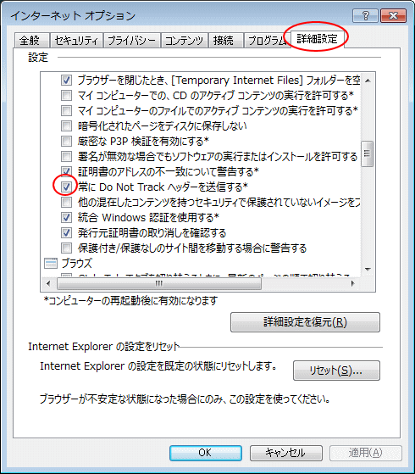Close the インターネット オプション dialog
Viewport: 415px width, 474px height.
pos(393,15)
